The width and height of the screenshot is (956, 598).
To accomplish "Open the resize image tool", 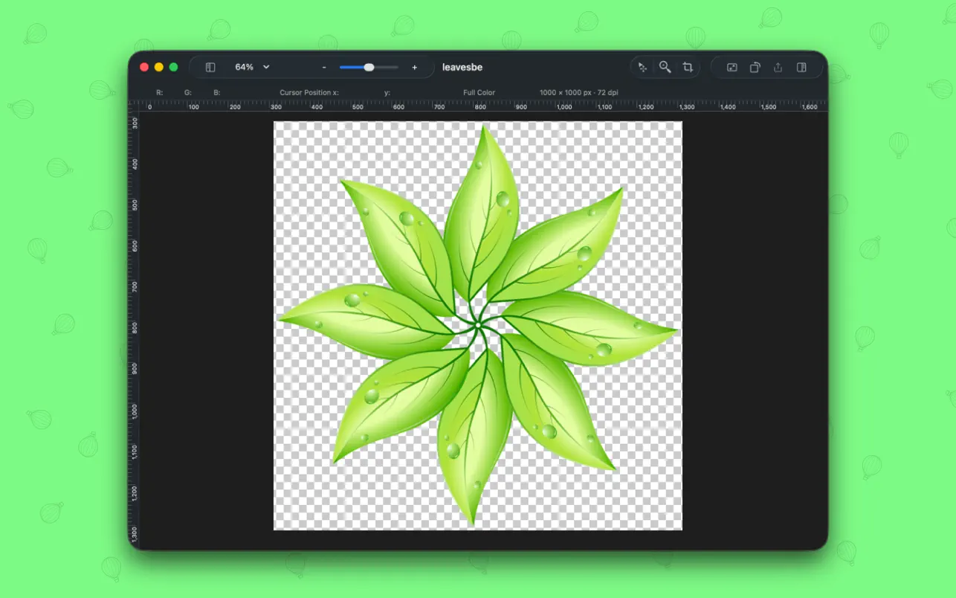I will 731,67.
